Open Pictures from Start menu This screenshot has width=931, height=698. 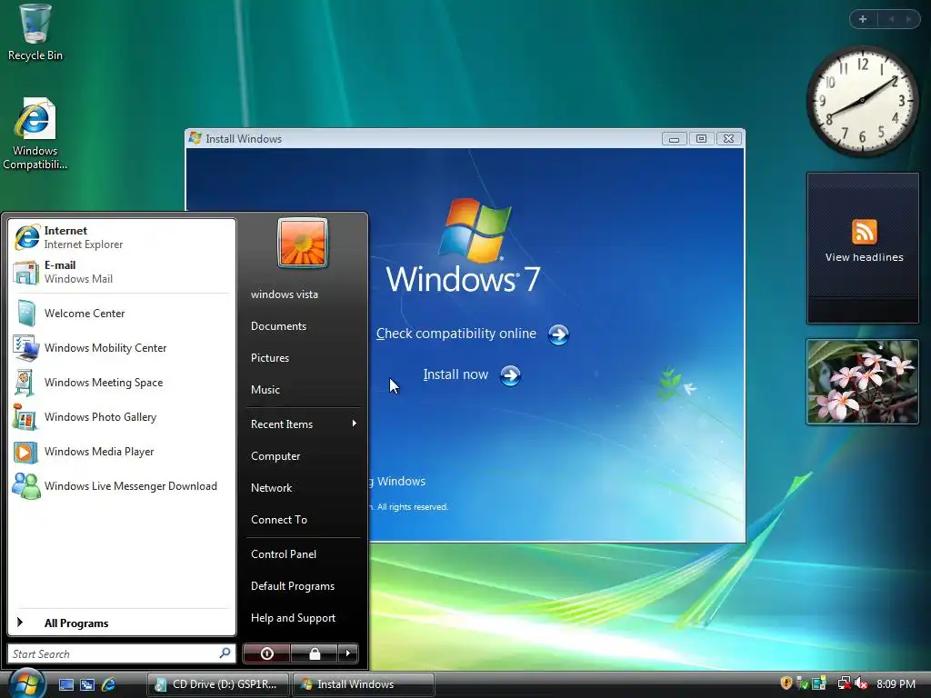[x=303, y=358]
